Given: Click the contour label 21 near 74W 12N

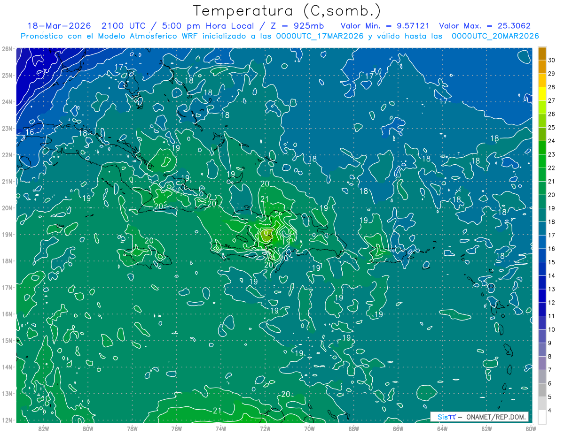Looking at the screenshot, I should [217, 411].
